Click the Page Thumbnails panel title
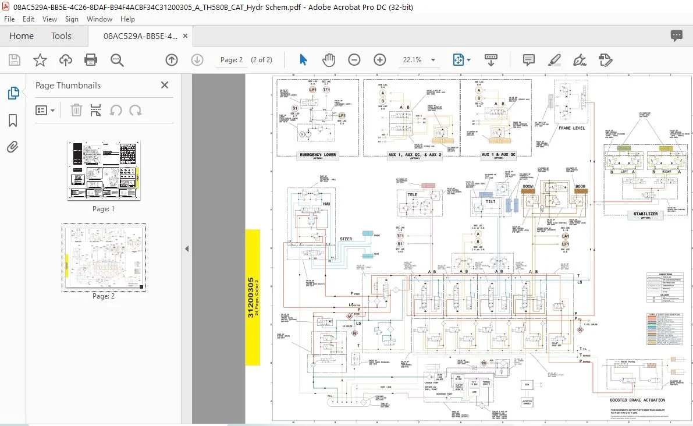 click(x=68, y=86)
